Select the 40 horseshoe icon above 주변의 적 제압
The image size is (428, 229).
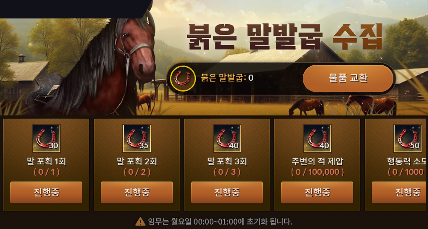317,138
